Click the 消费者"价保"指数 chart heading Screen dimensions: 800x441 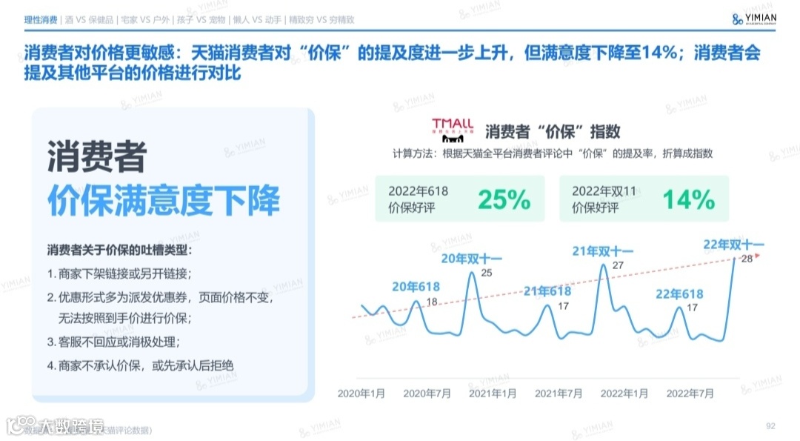click(553, 132)
